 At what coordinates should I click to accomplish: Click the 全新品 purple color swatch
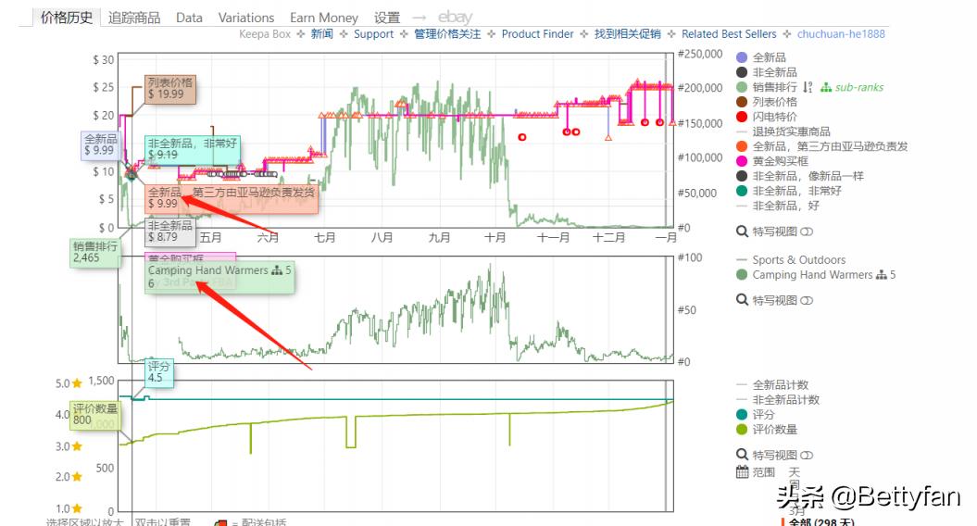tap(742, 57)
